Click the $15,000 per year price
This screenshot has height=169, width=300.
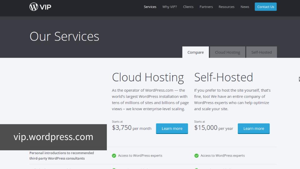pos(213,128)
